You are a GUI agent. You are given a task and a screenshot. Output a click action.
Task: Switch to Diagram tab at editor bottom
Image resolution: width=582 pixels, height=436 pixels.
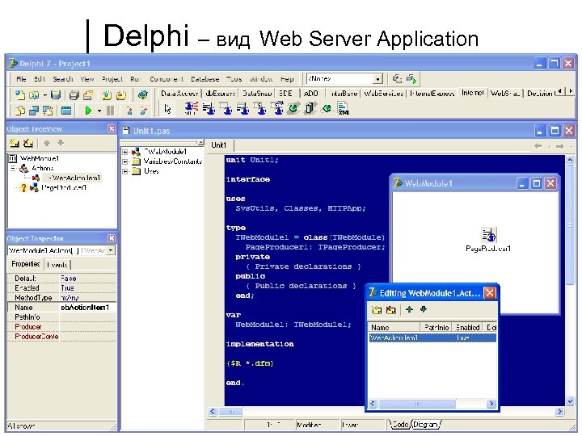click(x=425, y=424)
